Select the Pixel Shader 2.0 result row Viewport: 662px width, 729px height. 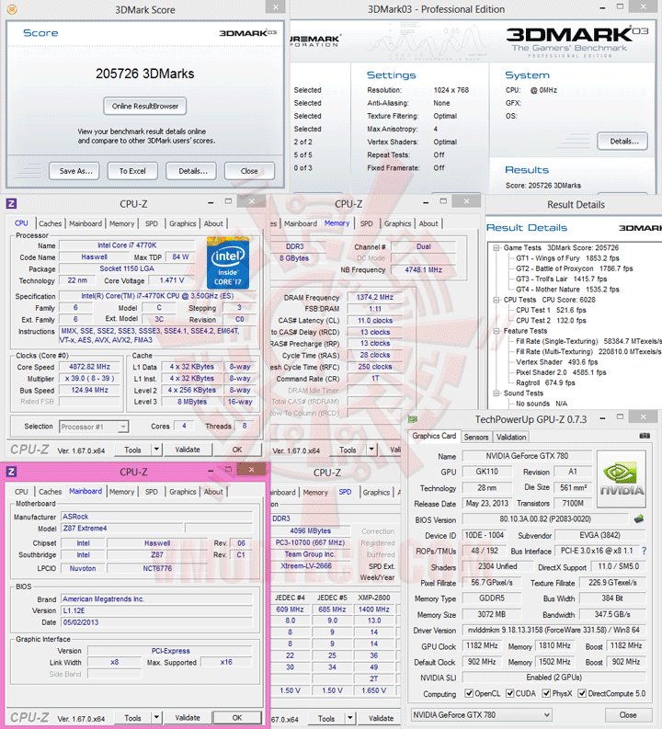click(561, 372)
